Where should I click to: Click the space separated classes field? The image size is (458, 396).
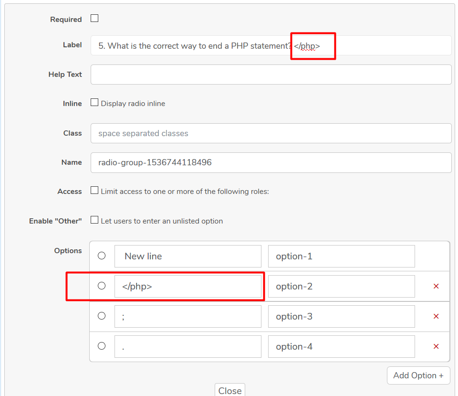(271, 133)
